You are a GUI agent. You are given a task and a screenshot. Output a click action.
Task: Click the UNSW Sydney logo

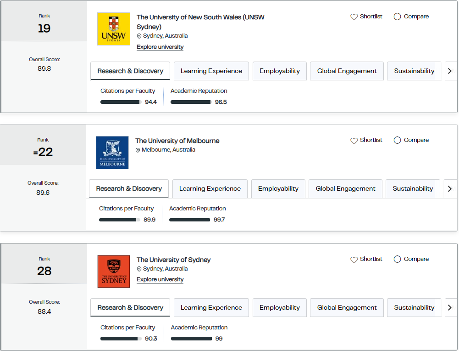(114, 29)
